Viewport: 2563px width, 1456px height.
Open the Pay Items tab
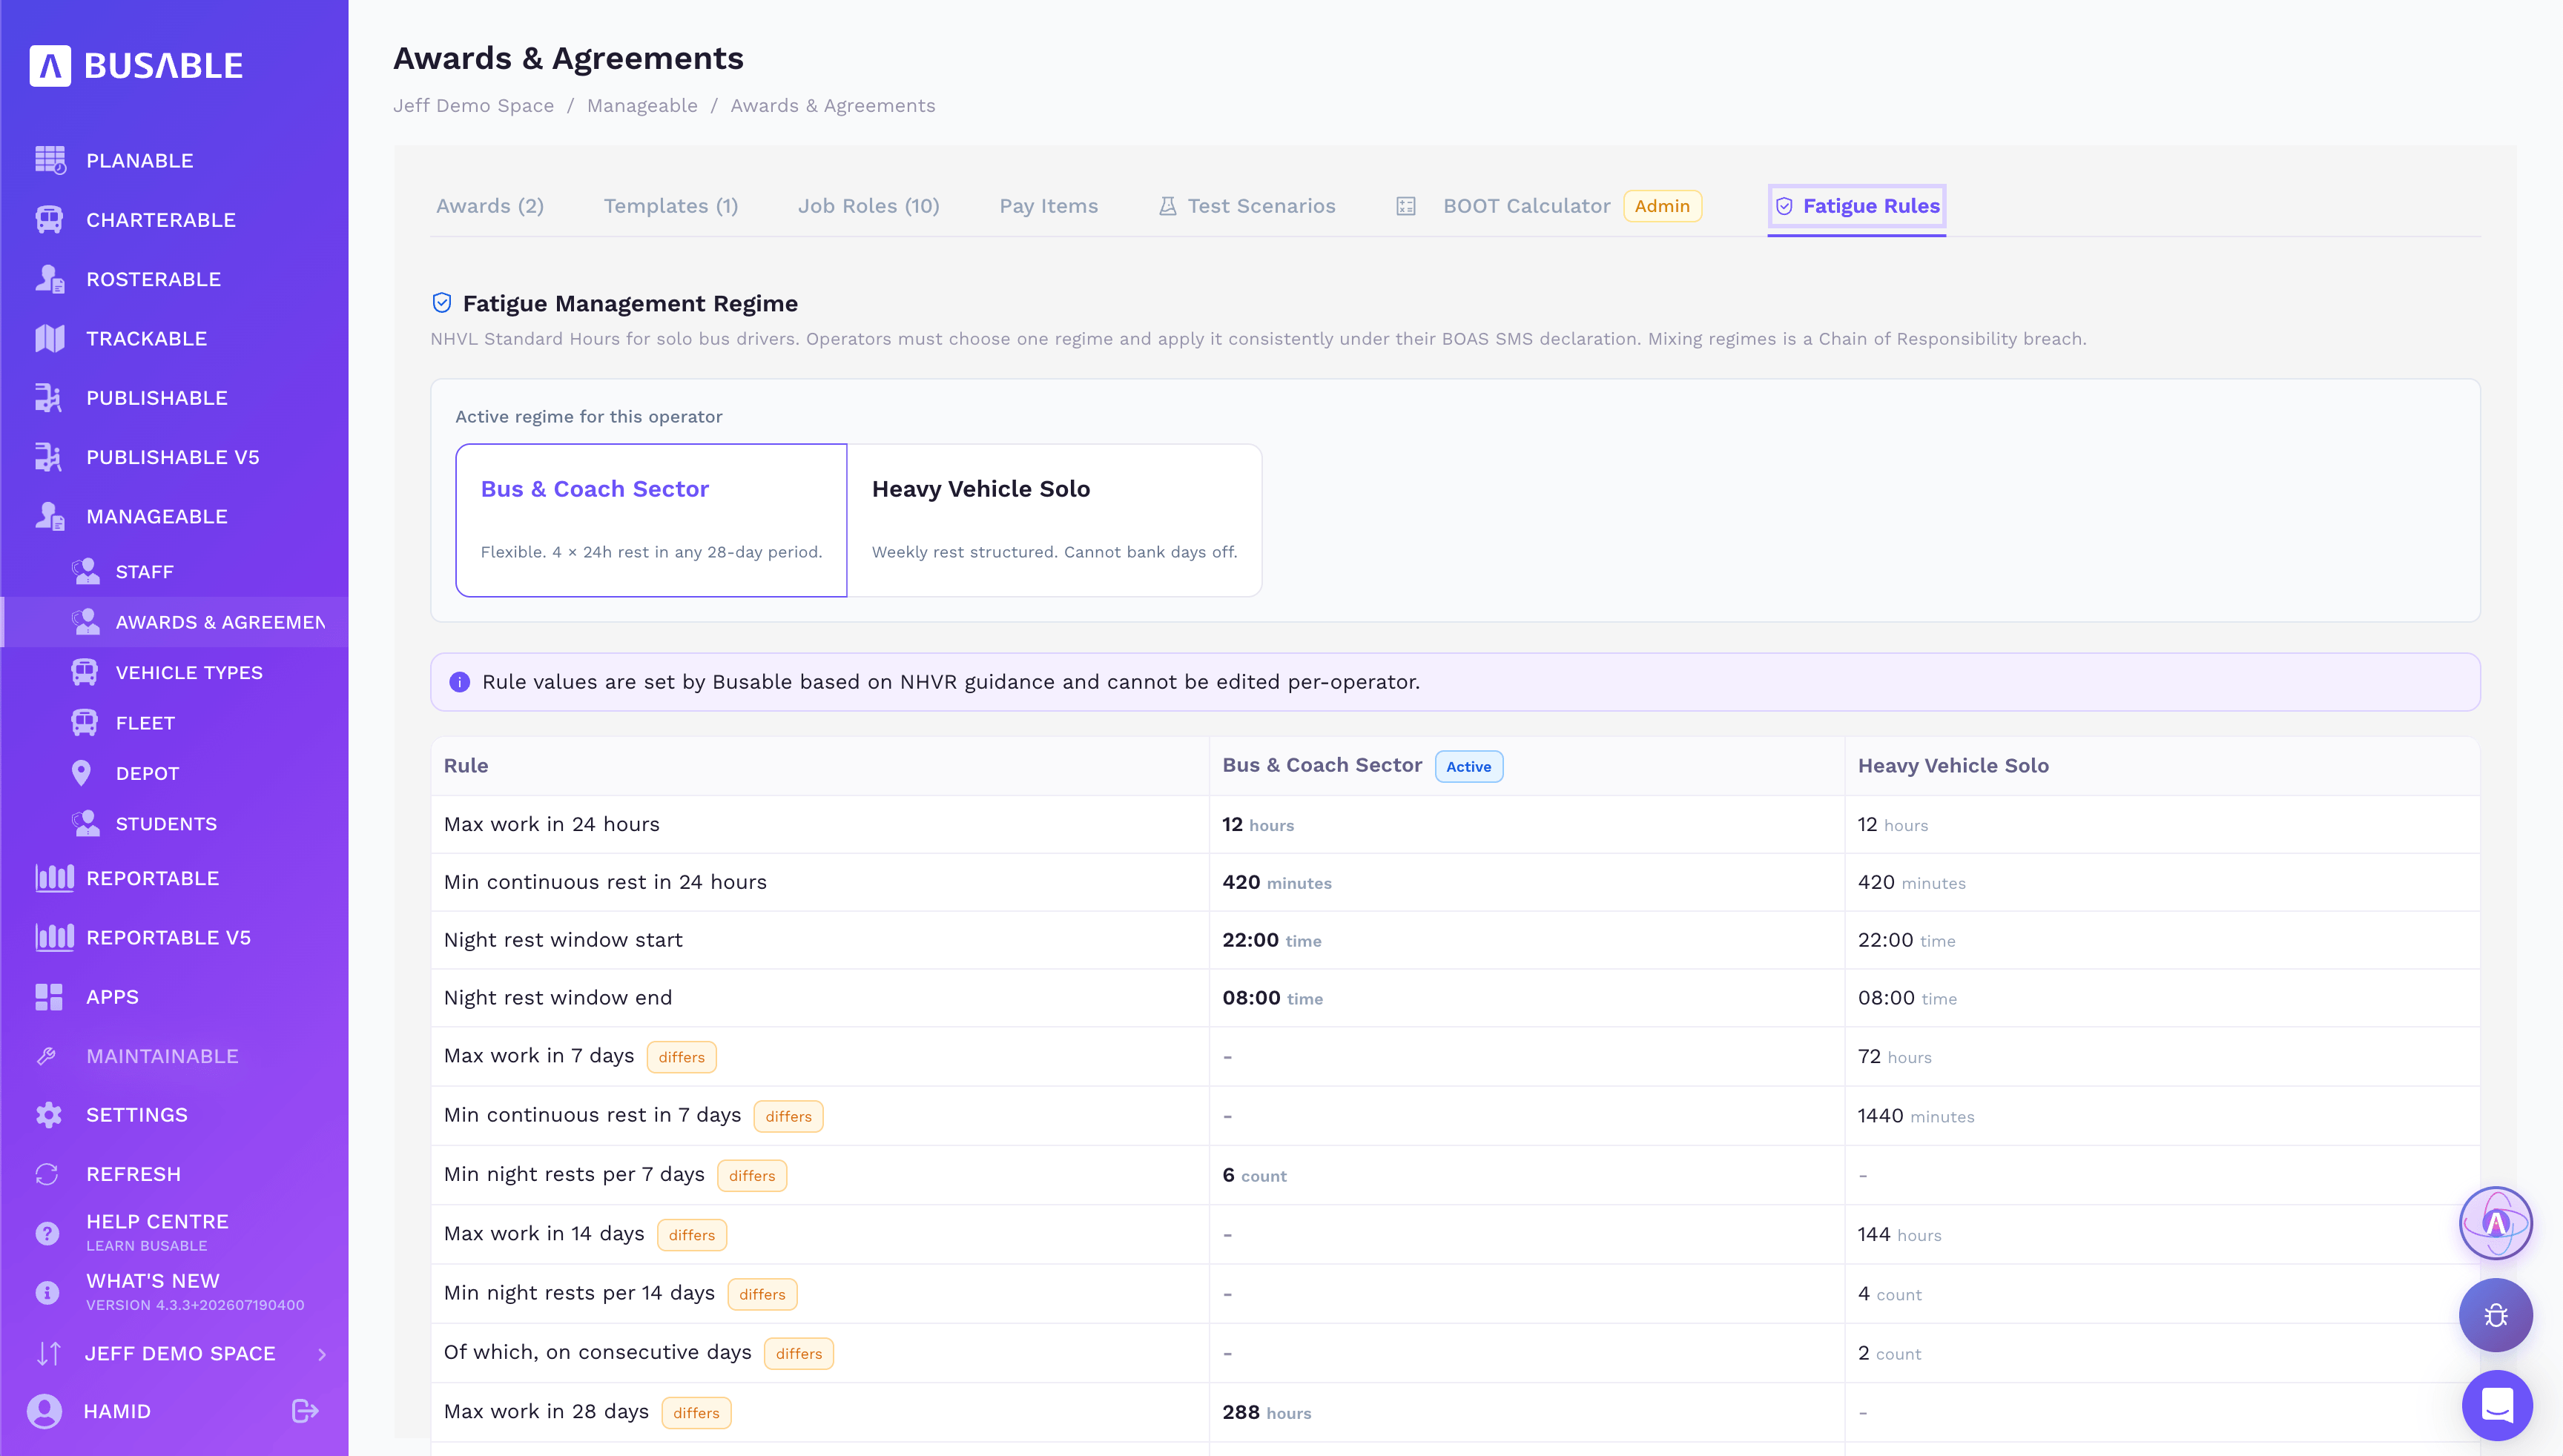(x=1049, y=206)
